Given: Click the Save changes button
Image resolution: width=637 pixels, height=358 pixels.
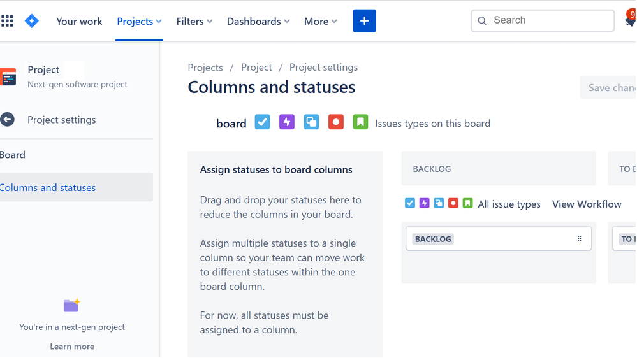Looking at the screenshot, I should point(608,87).
